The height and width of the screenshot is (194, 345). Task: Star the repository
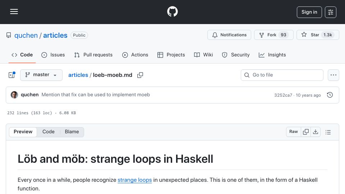click(x=318, y=35)
